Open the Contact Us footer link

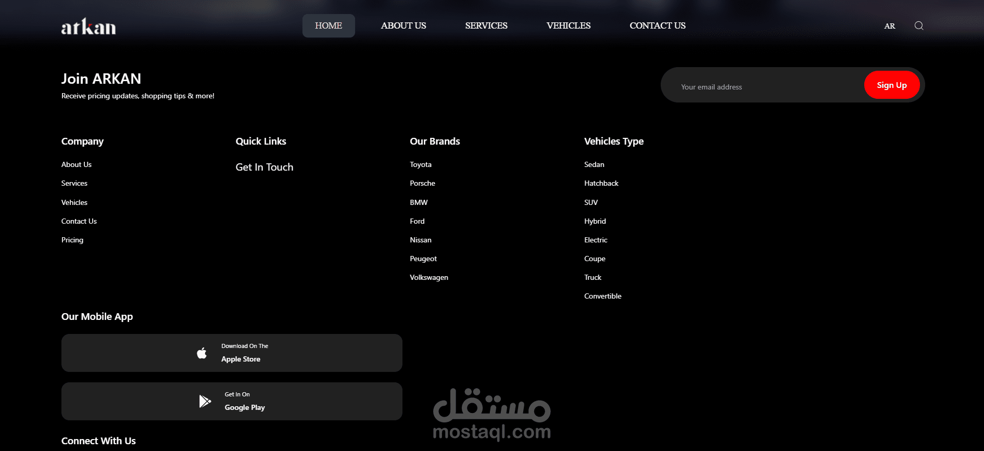coord(79,221)
